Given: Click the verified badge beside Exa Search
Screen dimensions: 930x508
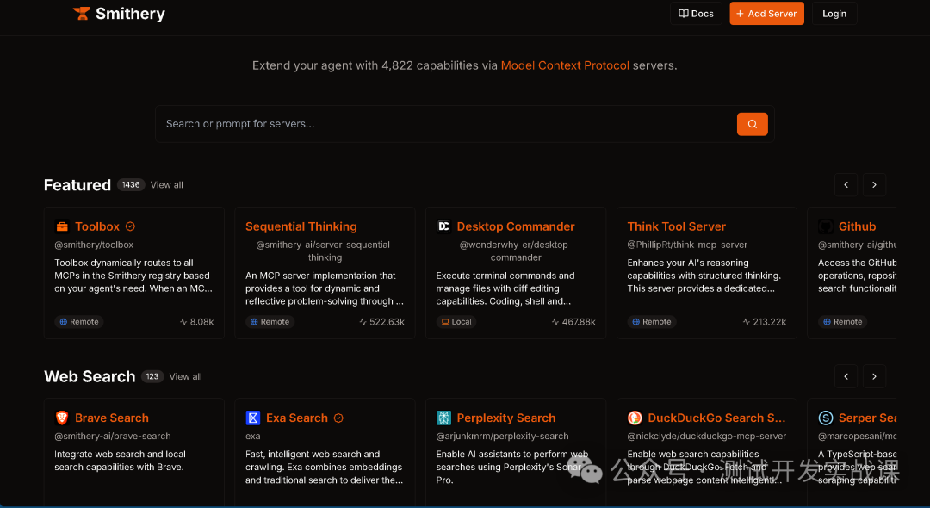Looking at the screenshot, I should pos(338,418).
